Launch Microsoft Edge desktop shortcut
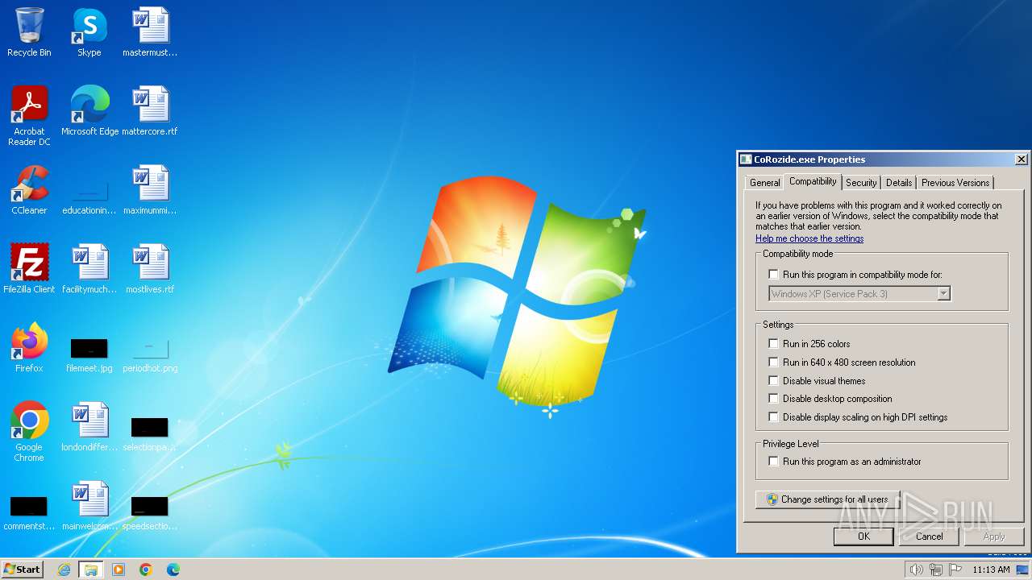Viewport: 1032px width, 580px height. click(x=89, y=111)
